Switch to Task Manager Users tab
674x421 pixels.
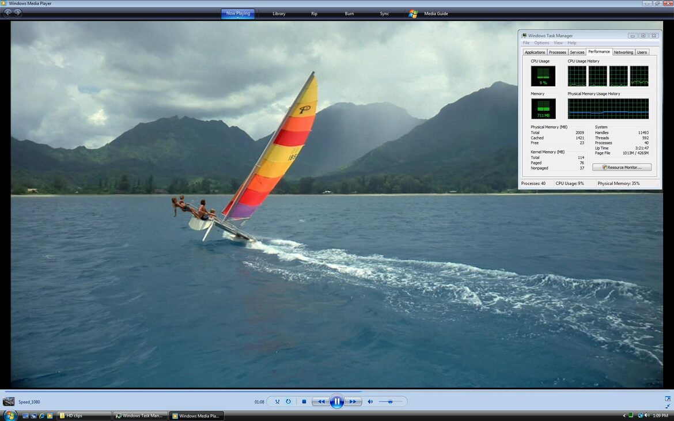click(x=642, y=52)
